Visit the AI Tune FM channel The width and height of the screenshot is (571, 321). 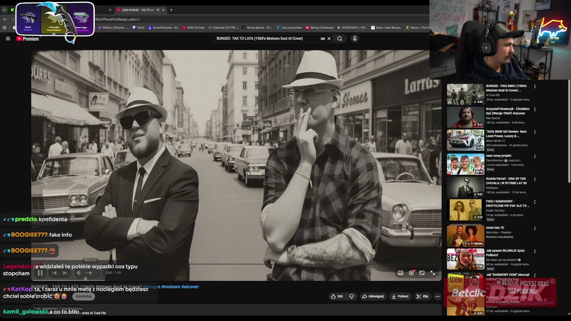[x=492, y=95]
